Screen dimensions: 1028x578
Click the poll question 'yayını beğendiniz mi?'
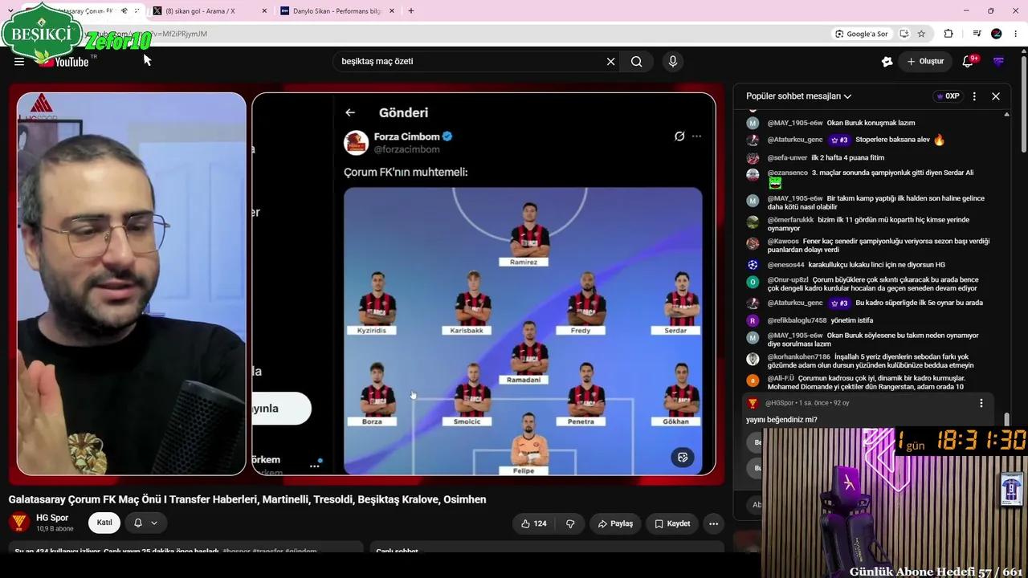click(x=781, y=420)
